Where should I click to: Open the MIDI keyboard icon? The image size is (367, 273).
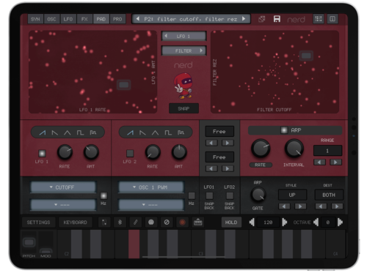tap(198, 222)
